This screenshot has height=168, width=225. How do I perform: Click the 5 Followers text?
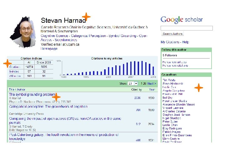[x=170, y=55]
